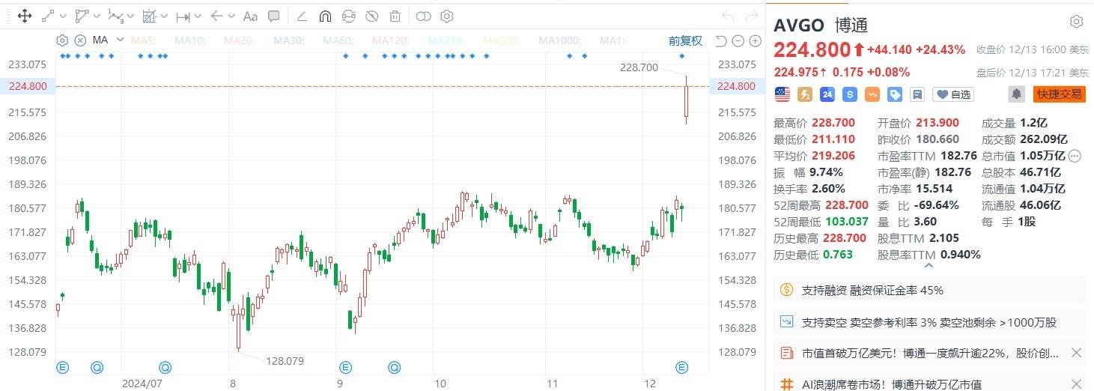The width and height of the screenshot is (1094, 391).
Task: Select the eraser tool in drawing toolbar
Action: [x=301, y=16]
